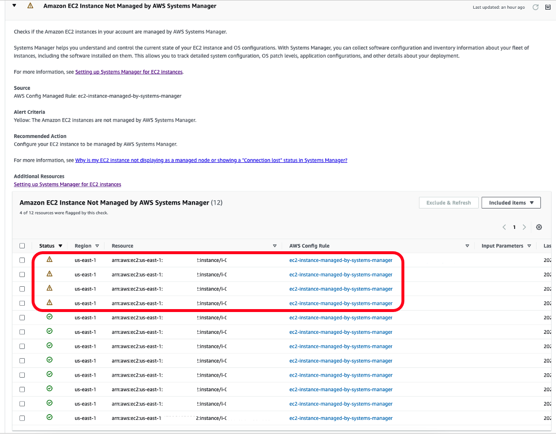Check the box for the fourth warning-status row
The height and width of the screenshot is (434, 556).
click(22, 303)
